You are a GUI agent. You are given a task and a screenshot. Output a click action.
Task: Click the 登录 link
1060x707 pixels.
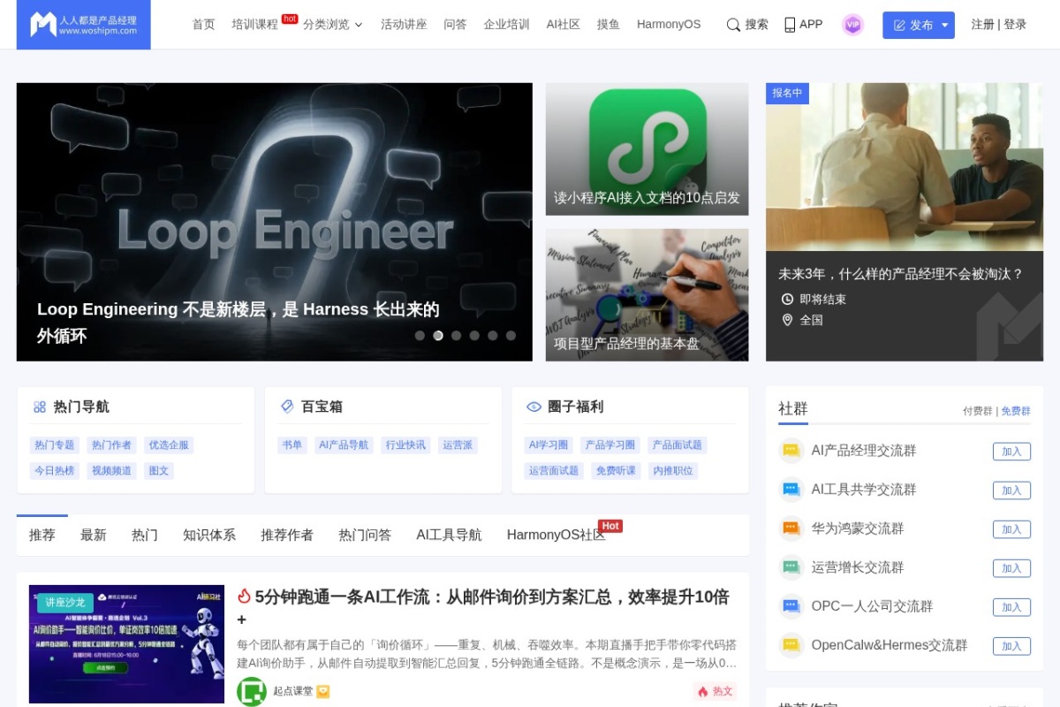(1015, 25)
